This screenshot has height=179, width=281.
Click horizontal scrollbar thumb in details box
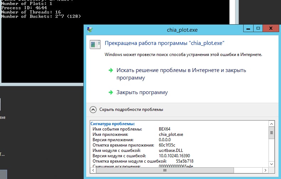click(165, 170)
